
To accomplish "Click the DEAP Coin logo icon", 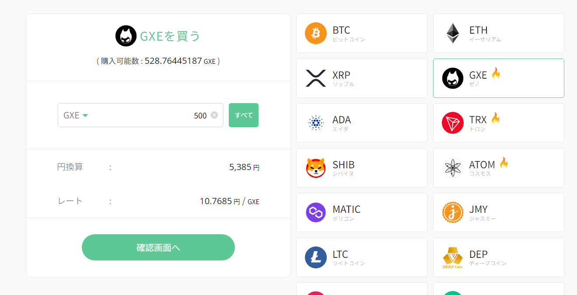I will coord(453,257).
